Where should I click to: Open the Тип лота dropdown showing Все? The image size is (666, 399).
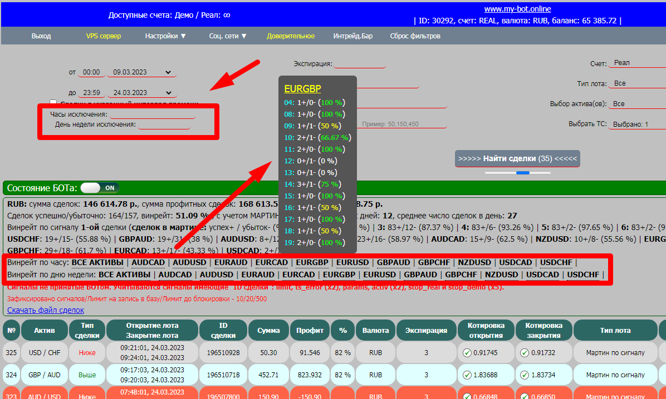(637, 83)
